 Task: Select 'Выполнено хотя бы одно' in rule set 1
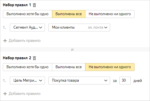28,14
